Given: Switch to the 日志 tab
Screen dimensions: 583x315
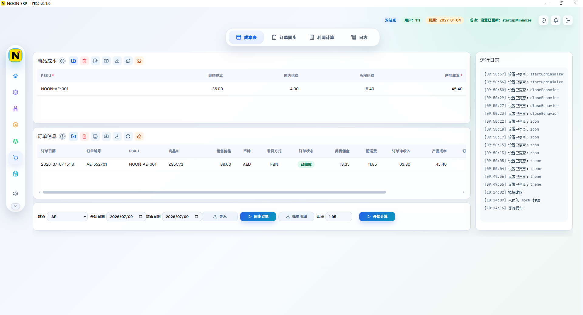Looking at the screenshot, I should (359, 37).
